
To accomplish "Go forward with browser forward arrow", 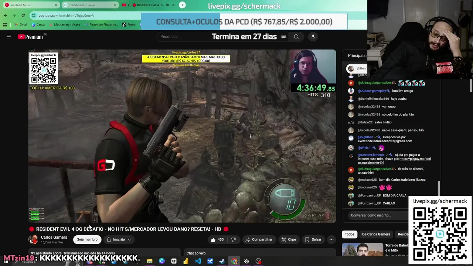I will (14, 16).
